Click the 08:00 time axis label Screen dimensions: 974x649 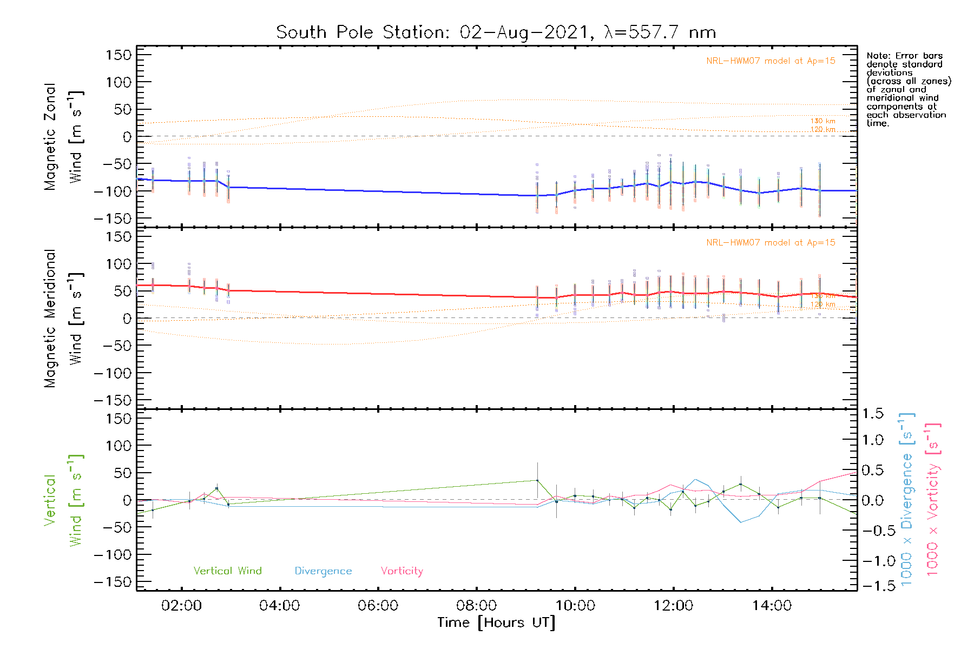(476, 606)
